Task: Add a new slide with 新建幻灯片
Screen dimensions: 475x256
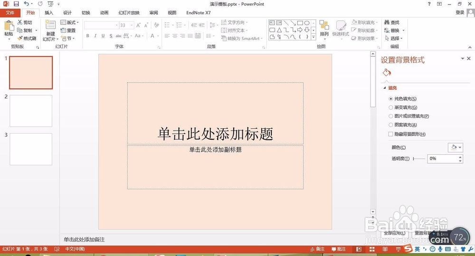Action: pyautogui.click(x=50, y=30)
